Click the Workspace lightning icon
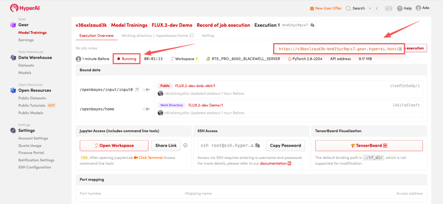The width and height of the screenshot is (443, 204). [197, 59]
